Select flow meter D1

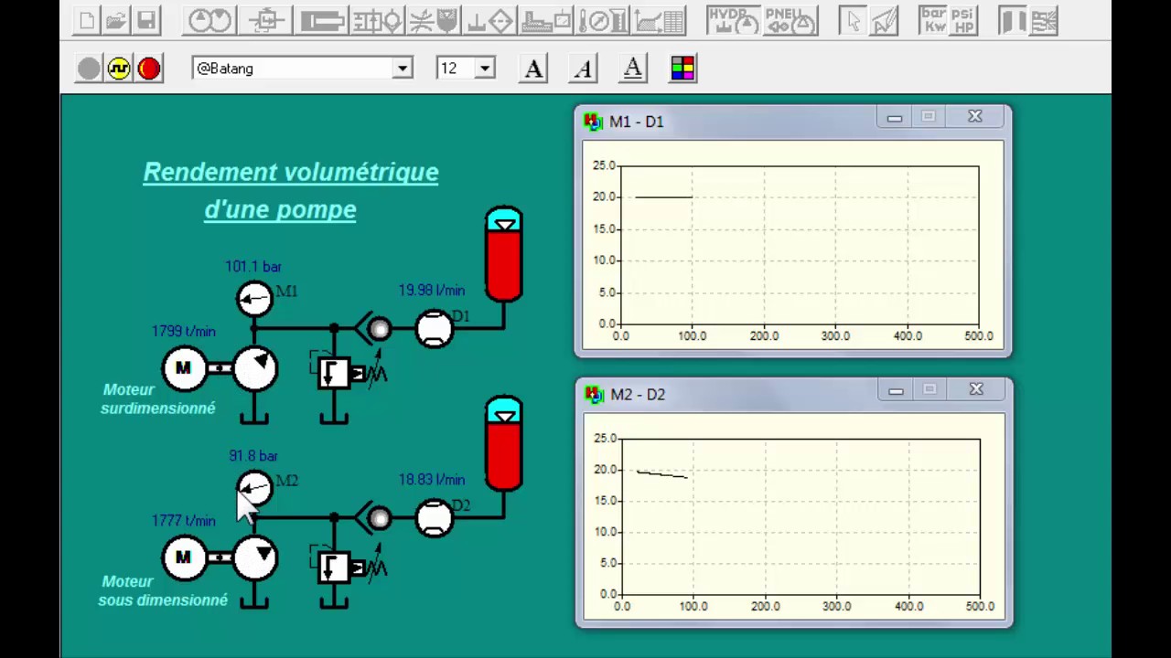click(x=434, y=329)
